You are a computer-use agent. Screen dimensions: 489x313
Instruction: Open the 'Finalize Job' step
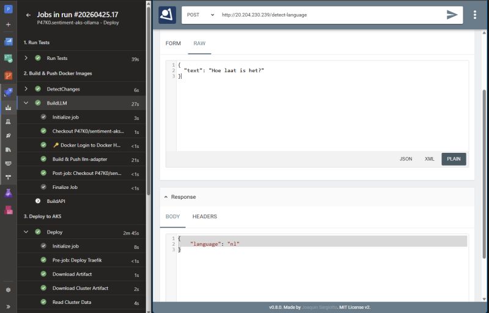click(81, 187)
